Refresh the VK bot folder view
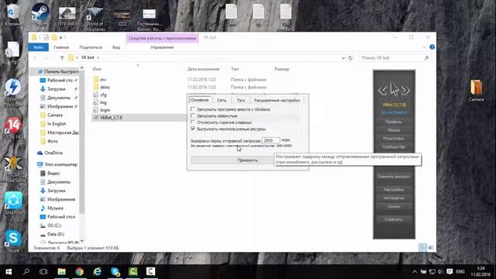The width and height of the screenshot is (496, 279). [350, 58]
